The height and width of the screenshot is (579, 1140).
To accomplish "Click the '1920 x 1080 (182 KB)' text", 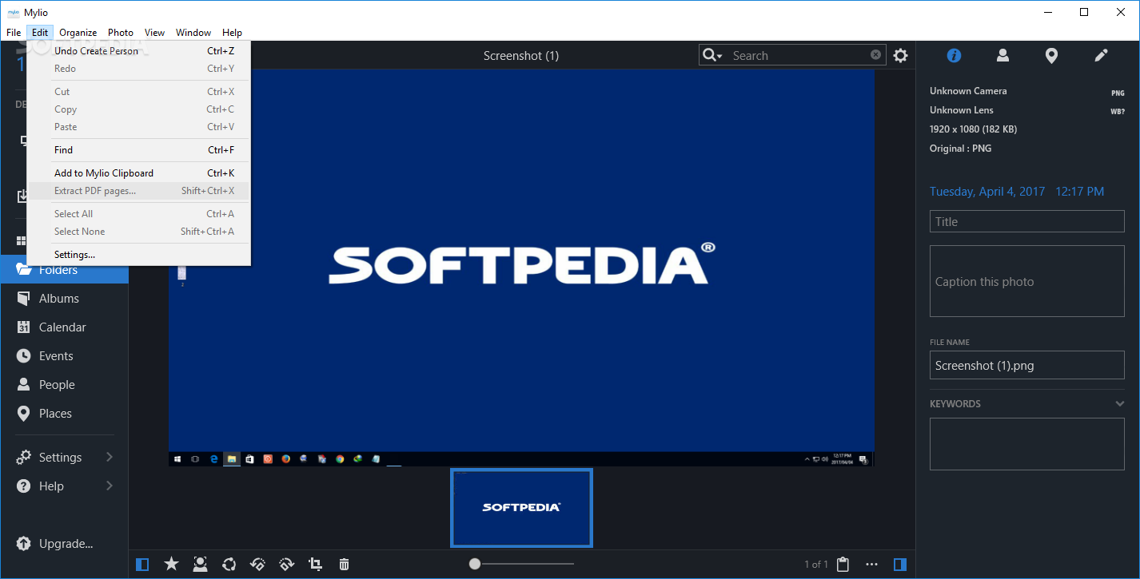I will pos(973,129).
